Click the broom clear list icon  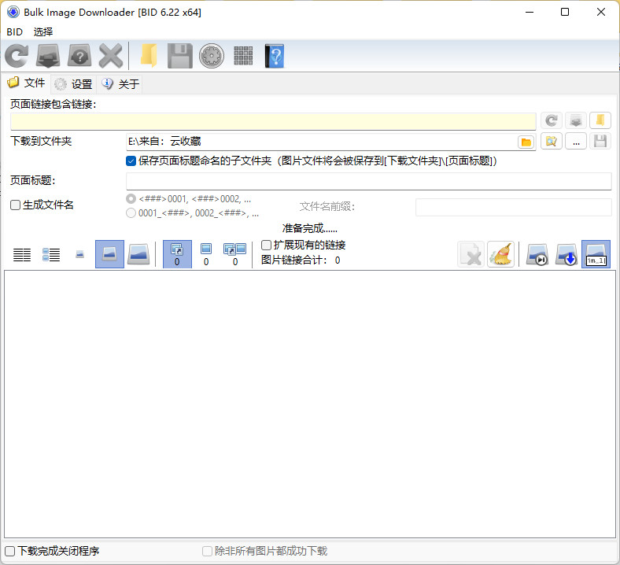coord(500,254)
